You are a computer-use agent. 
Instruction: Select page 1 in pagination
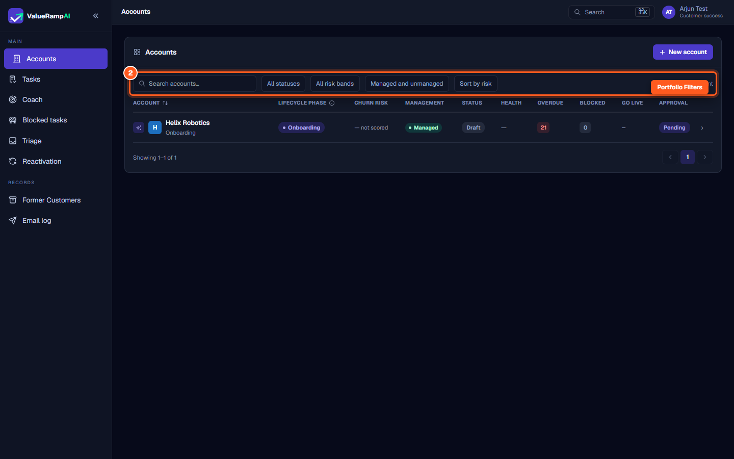pos(688,157)
